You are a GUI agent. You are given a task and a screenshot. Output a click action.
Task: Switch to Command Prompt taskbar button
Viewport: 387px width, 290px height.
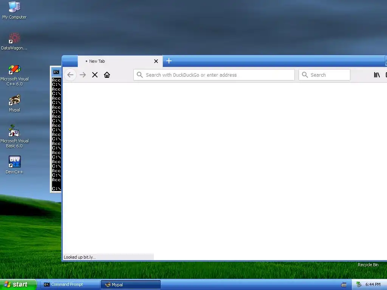point(70,284)
